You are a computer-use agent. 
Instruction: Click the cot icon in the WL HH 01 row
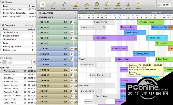click(71, 22)
